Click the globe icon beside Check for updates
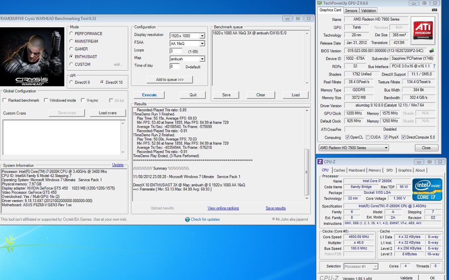This screenshot has width=449, height=280. click(x=187, y=220)
